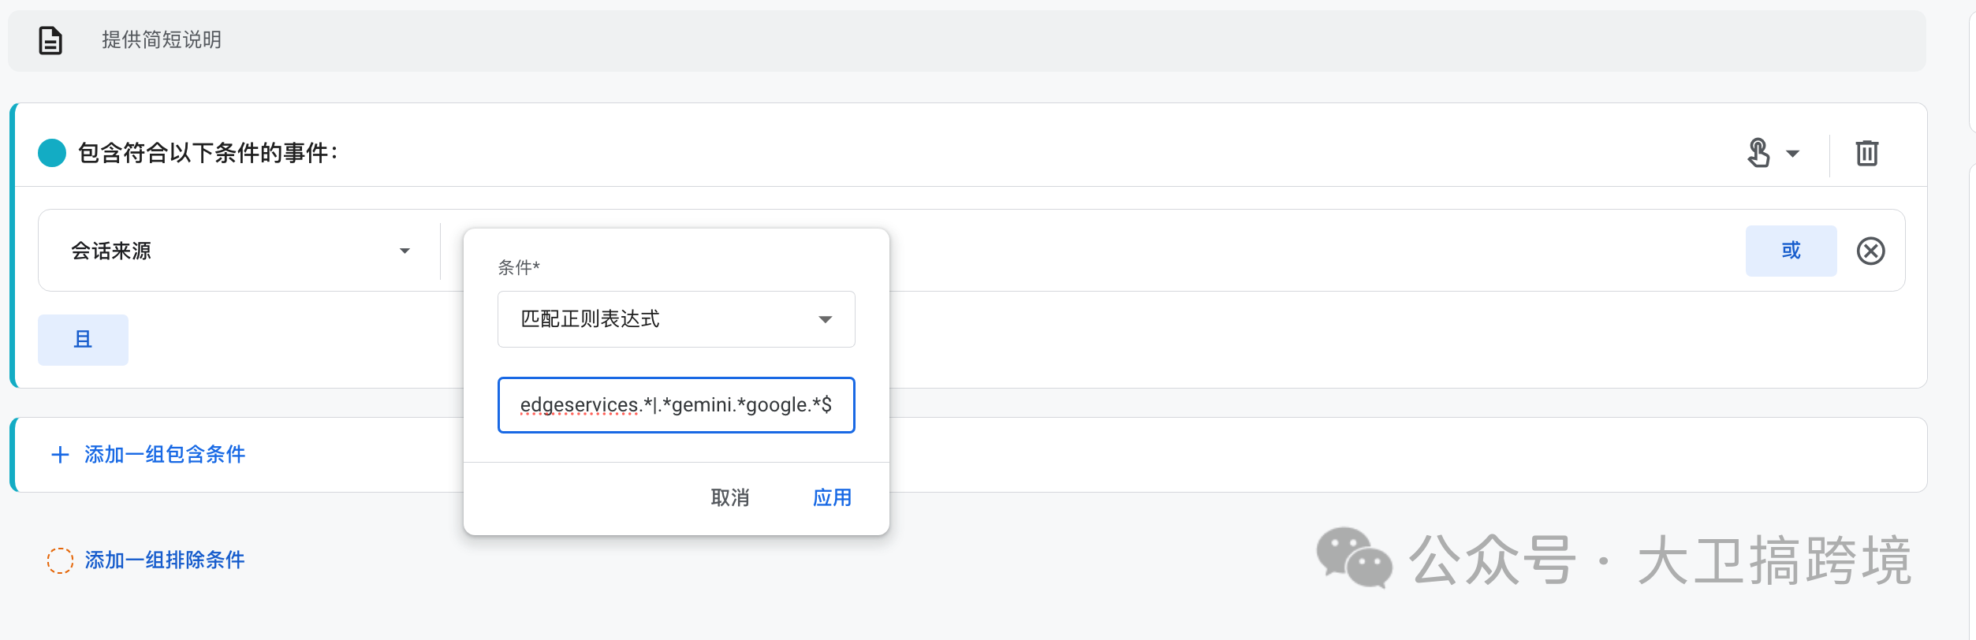Click the 条件 label in the dialog
The width and height of the screenshot is (1976, 640).
click(519, 267)
